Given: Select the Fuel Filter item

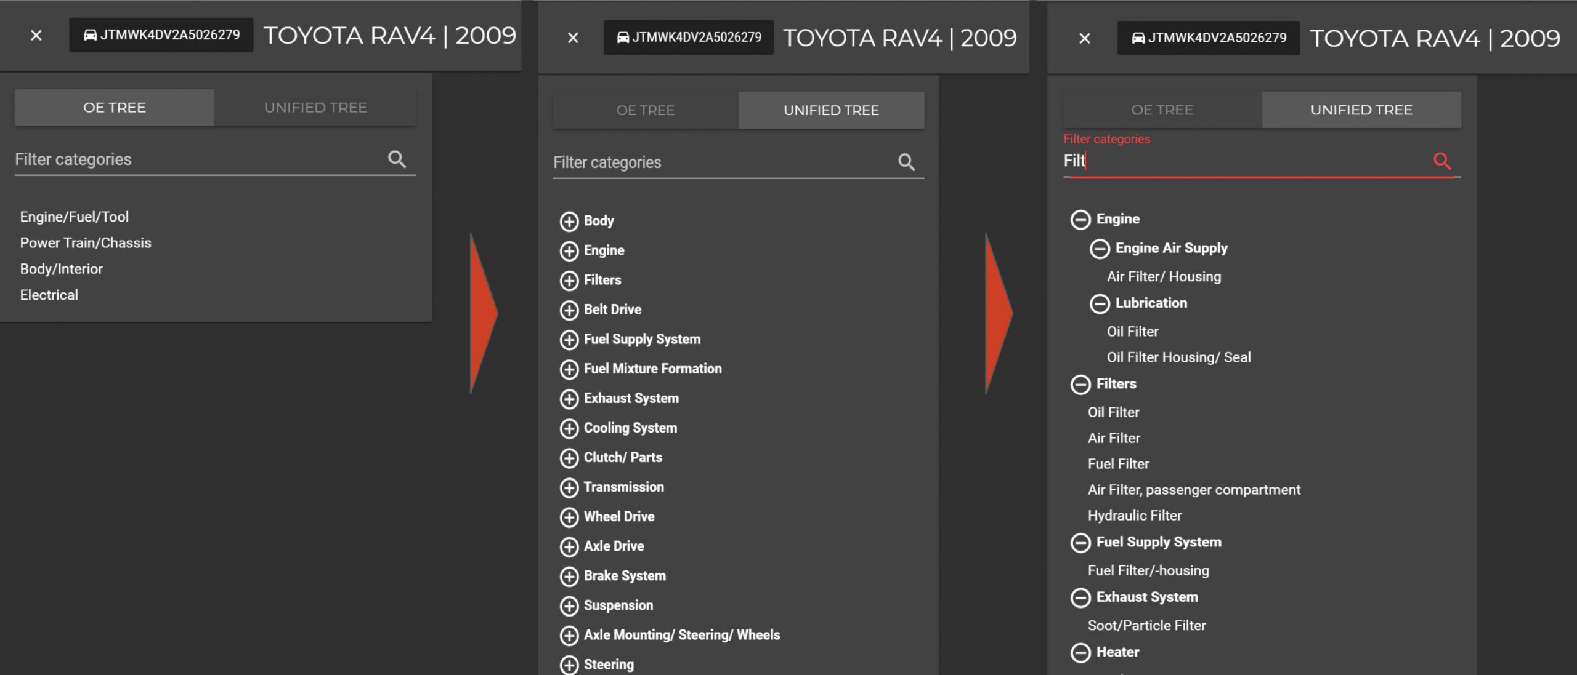Looking at the screenshot, I should click(x=1118, y=463).
